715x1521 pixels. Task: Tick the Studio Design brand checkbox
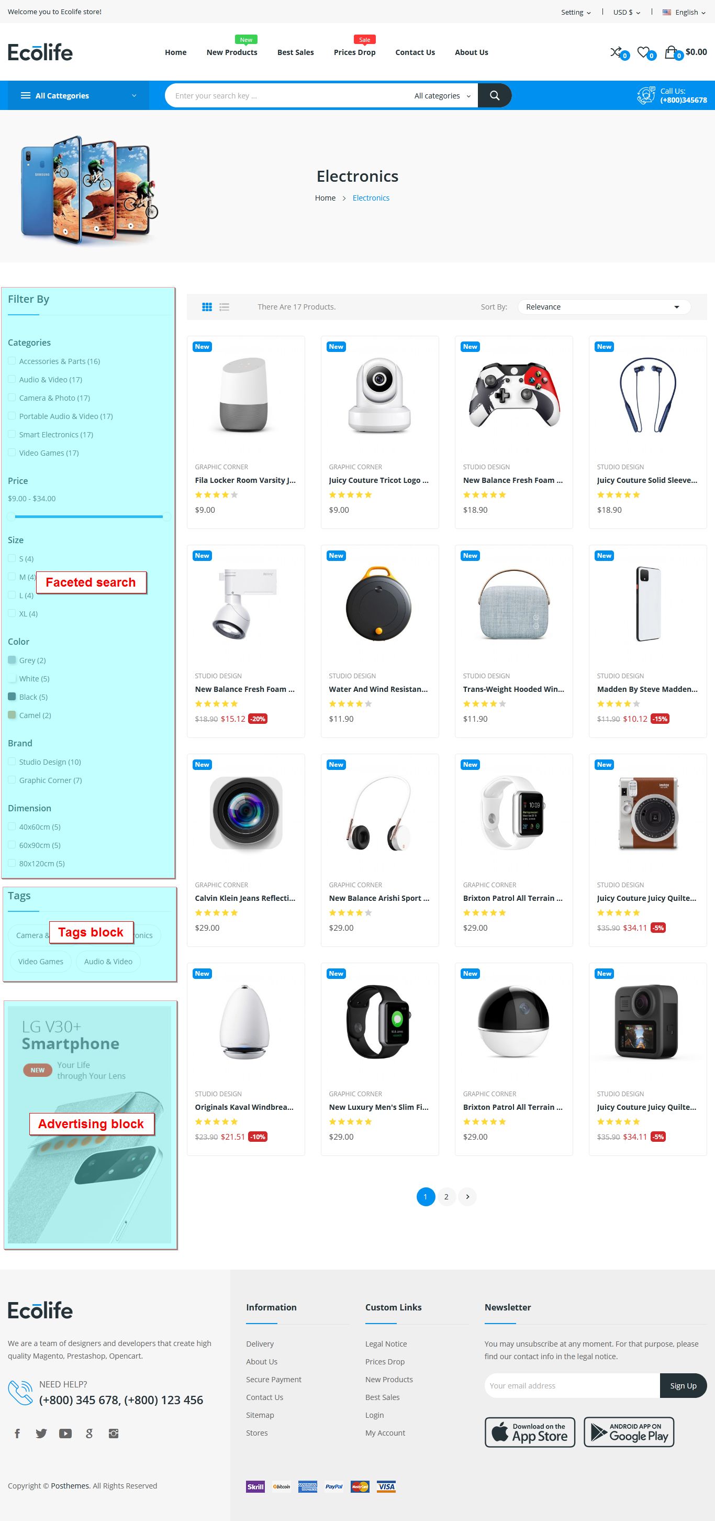tap(12, 762)
